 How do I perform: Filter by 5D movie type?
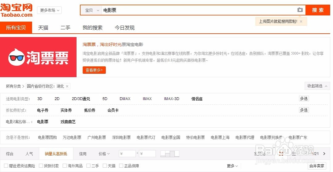click(105, 99)
